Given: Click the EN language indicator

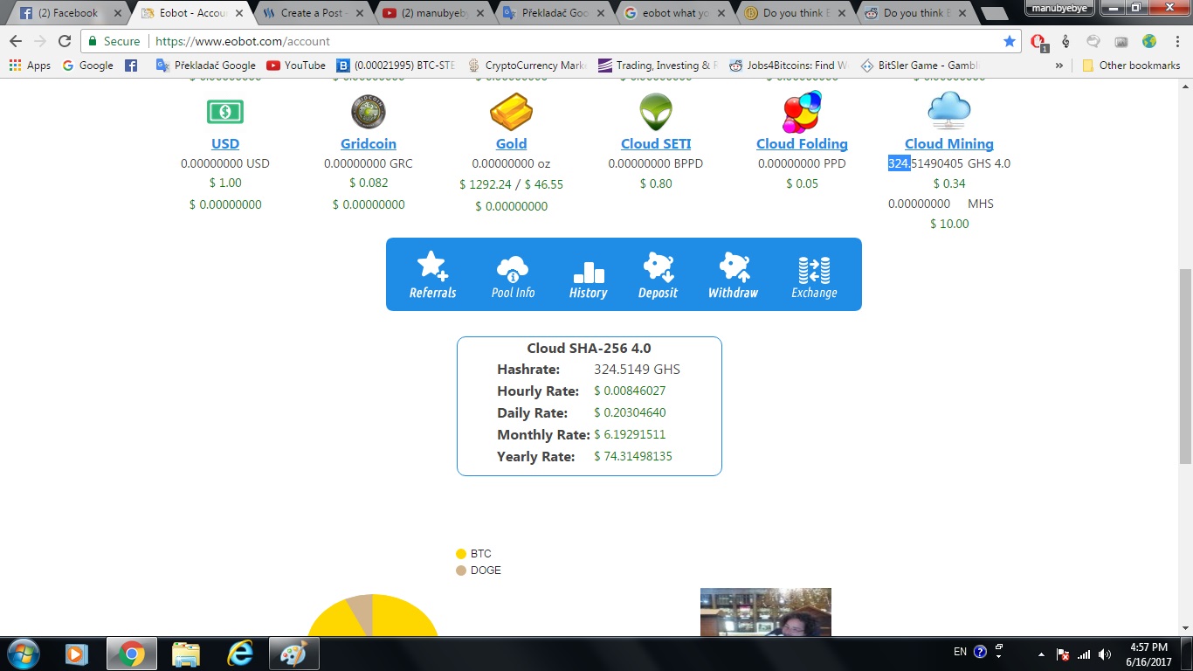Looking at the screenshot, I should [960, 652].
